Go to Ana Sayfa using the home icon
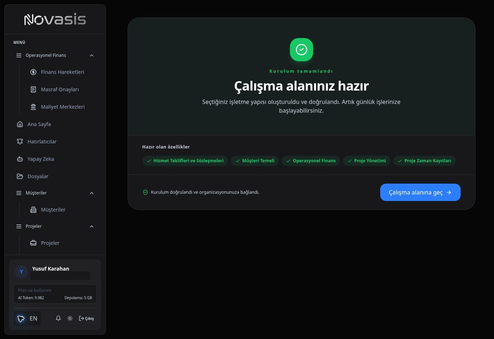Screen dimensions: 494x339 pyautogui.click(x=20, y=124)
